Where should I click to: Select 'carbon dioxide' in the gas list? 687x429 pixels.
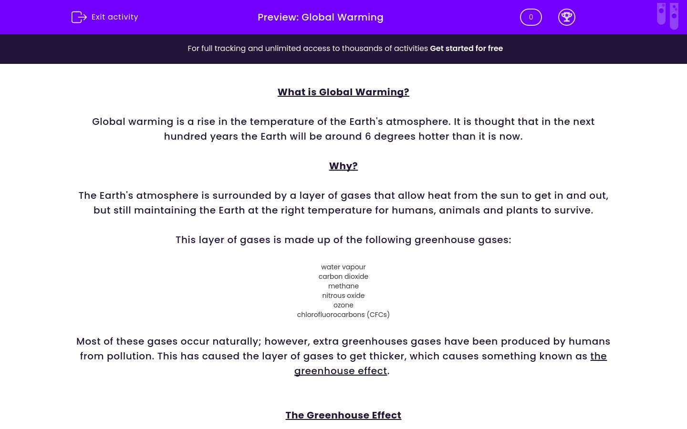tap(343, 276)
